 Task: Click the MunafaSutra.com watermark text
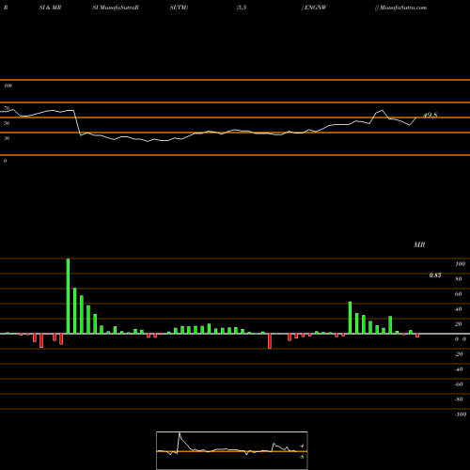point(403,8)
